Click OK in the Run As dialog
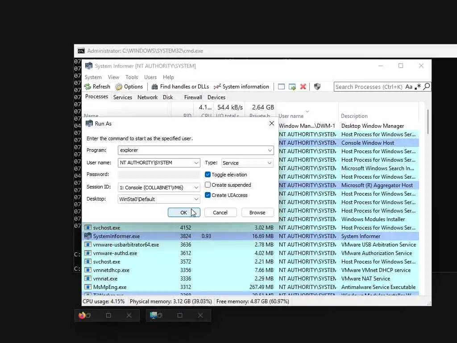Viewport: 457px width, 343px height. pos(183,212)
